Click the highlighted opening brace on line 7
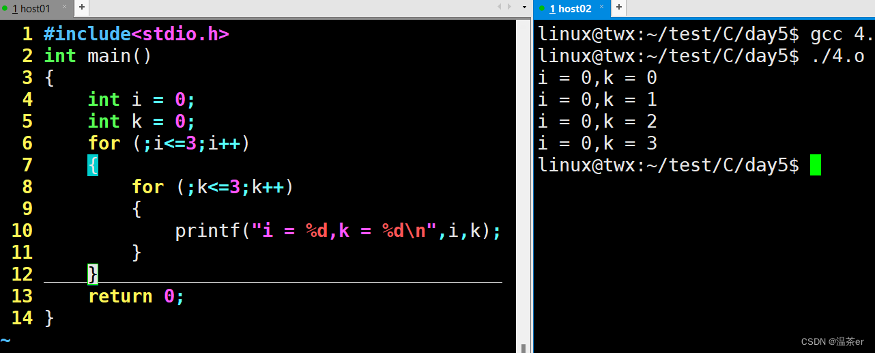 click(x=93, y=165)
